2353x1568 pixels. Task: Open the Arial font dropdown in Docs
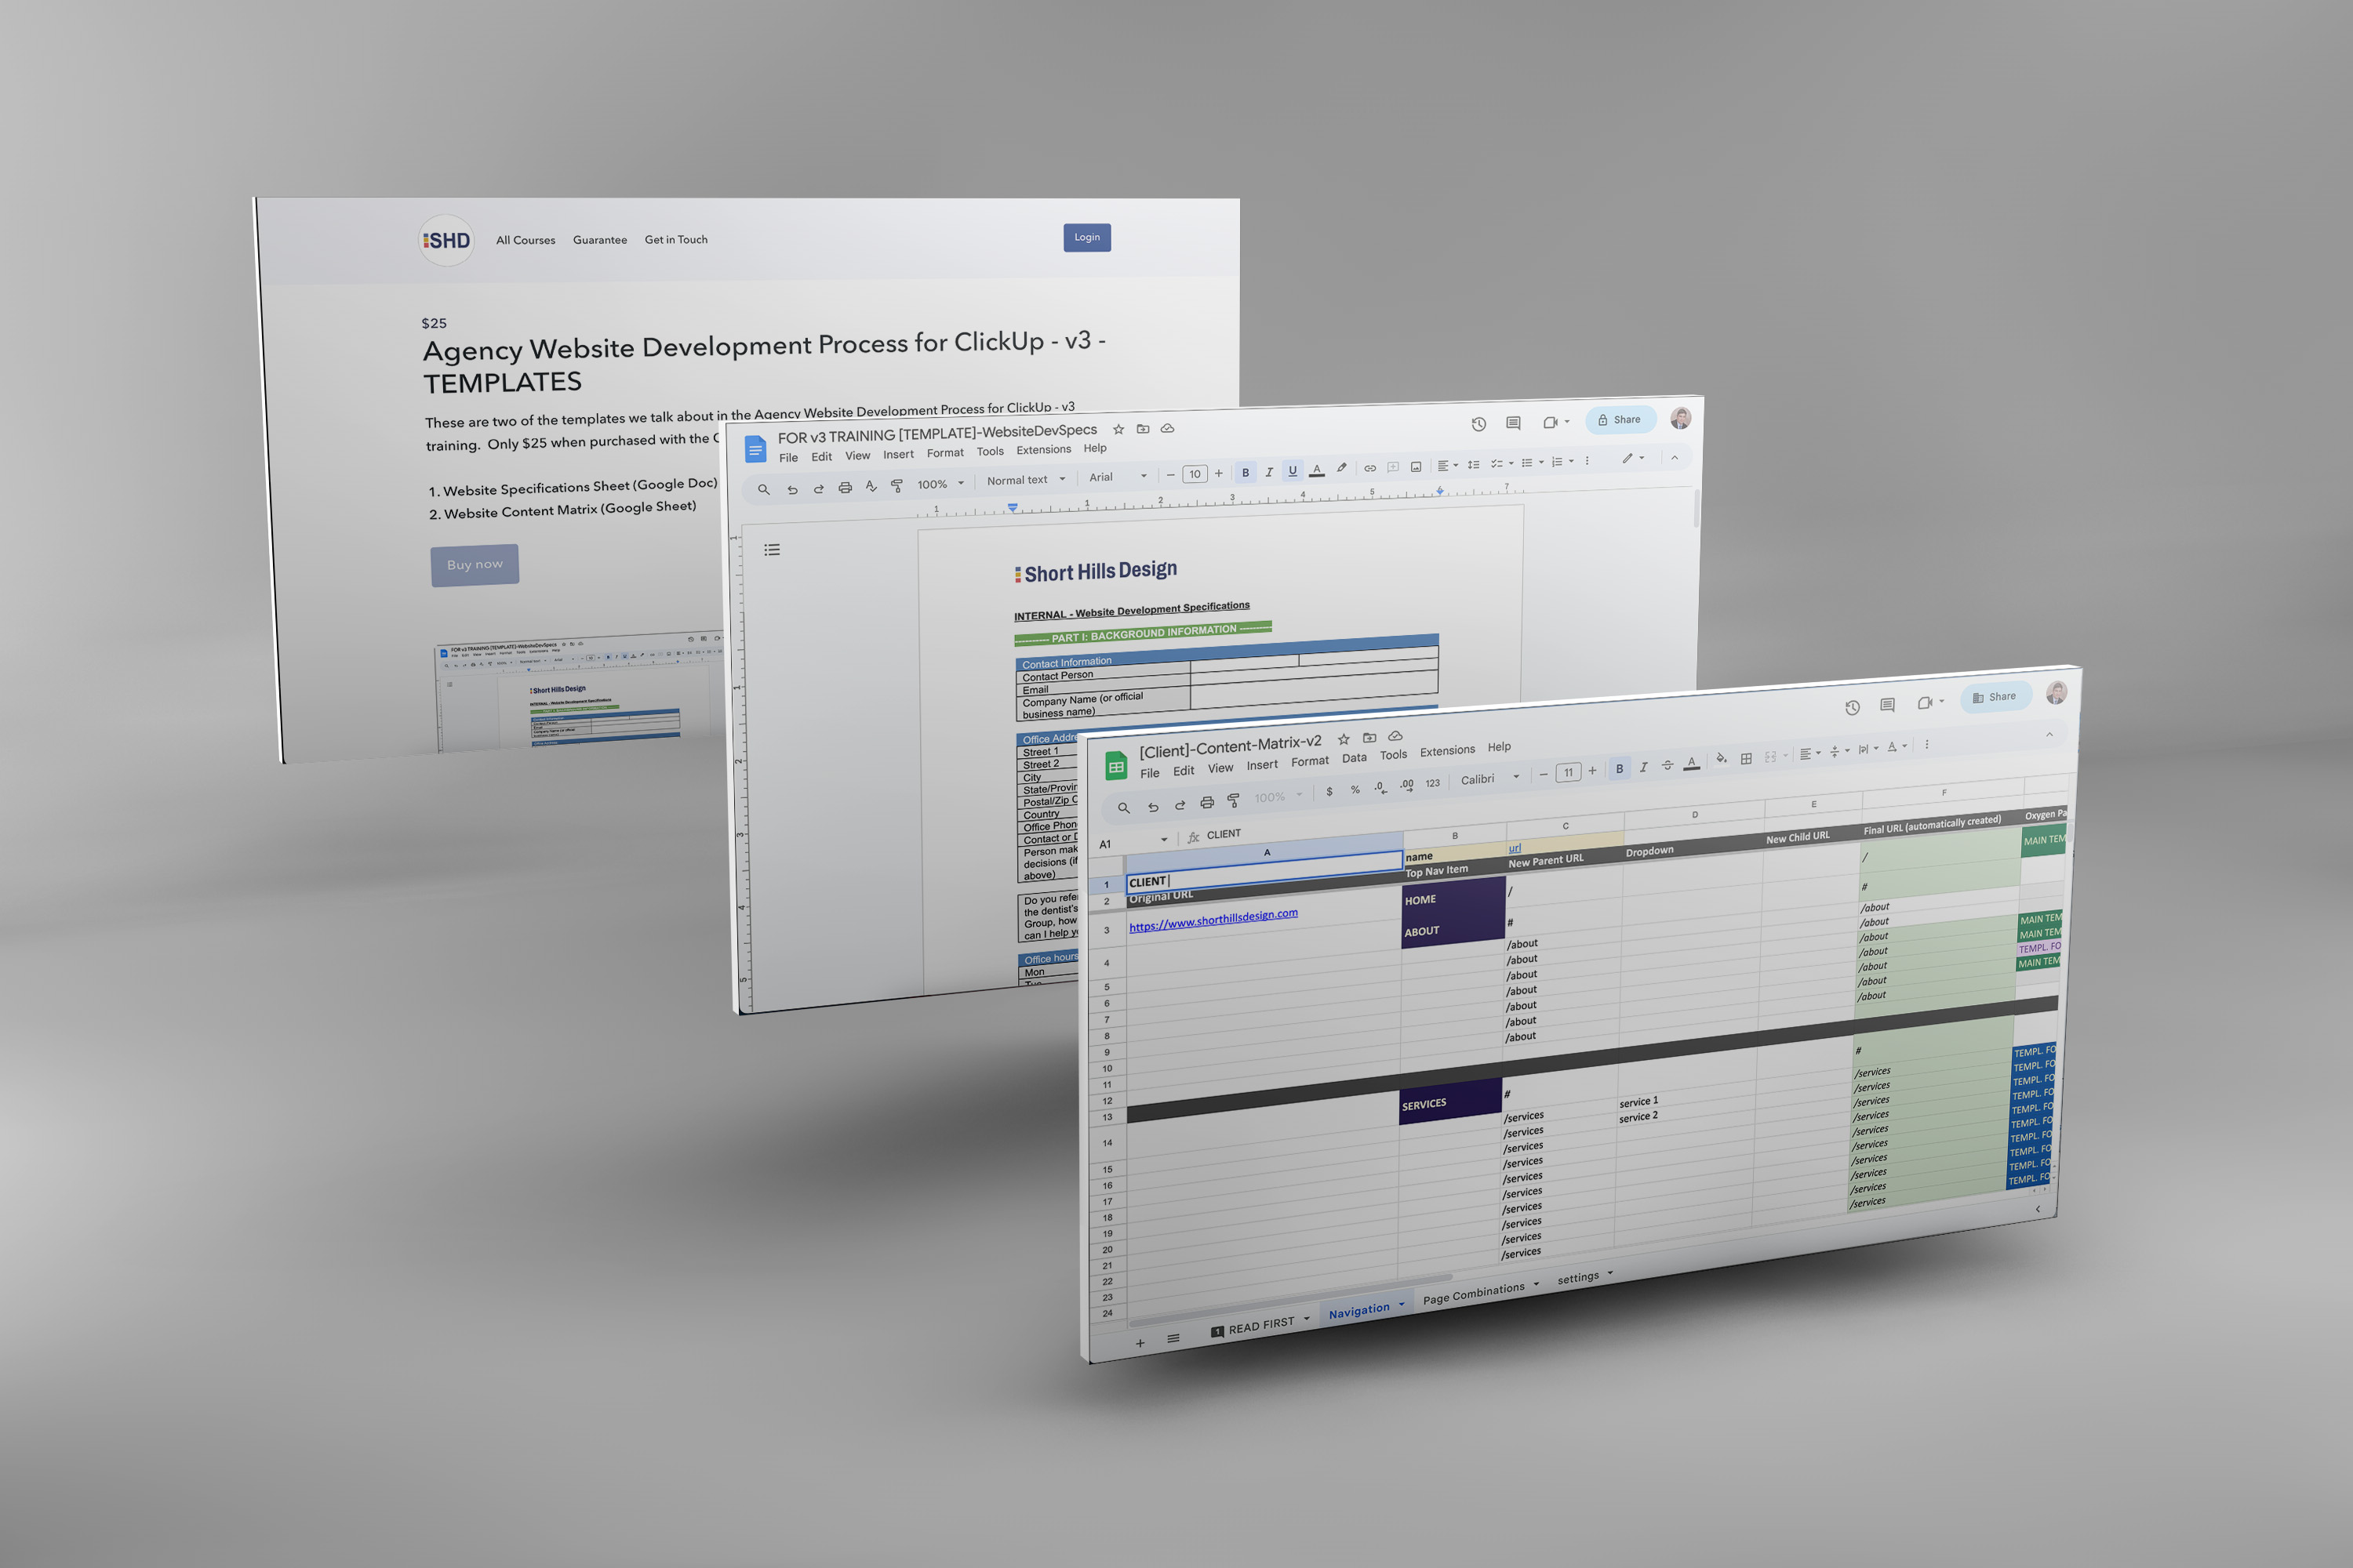(x=1118, y=477)
